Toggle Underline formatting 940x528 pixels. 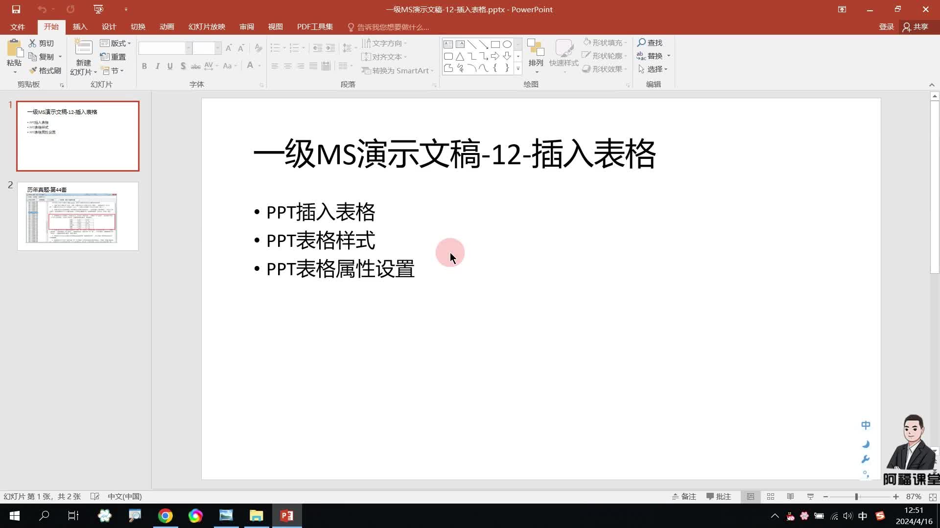(170, 66)
